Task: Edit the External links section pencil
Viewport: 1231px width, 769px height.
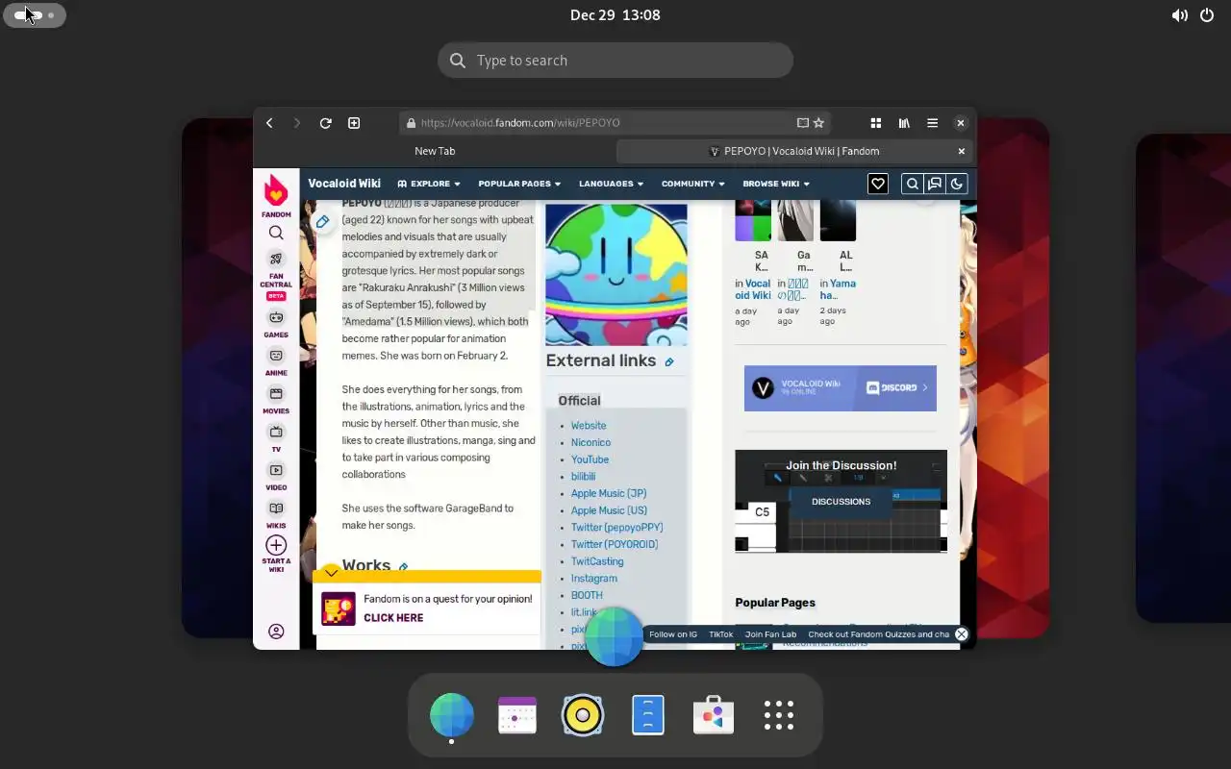Action: [669, 362]
